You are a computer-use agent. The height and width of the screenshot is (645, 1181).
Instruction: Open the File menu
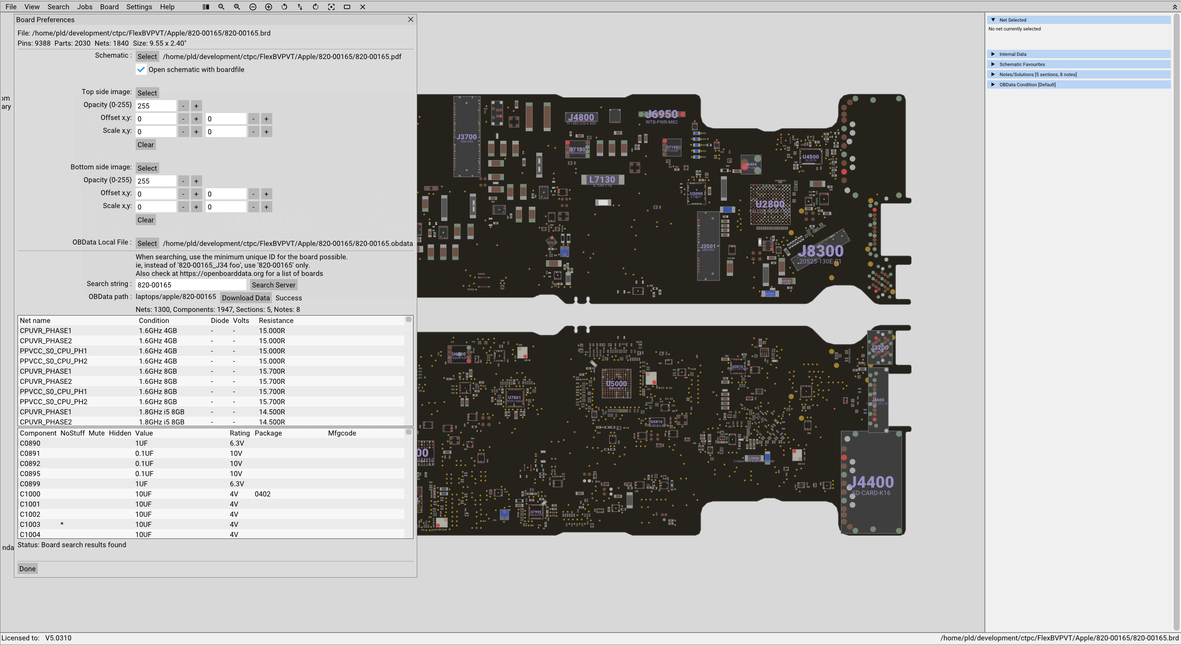(12, 6)
